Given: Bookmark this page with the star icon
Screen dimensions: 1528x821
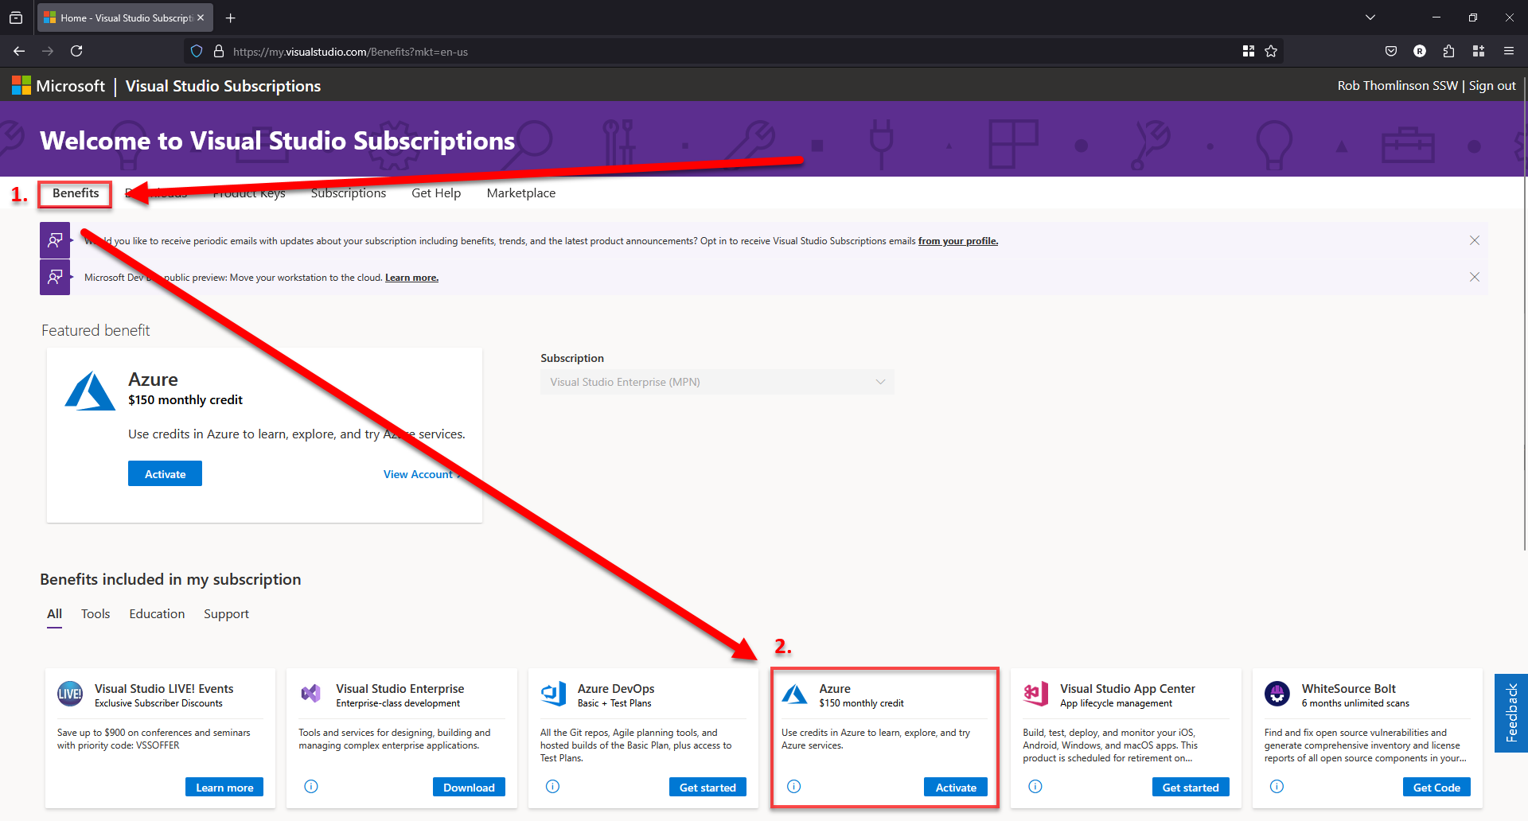Looking at the screenshot, I should click(1271, 51).
